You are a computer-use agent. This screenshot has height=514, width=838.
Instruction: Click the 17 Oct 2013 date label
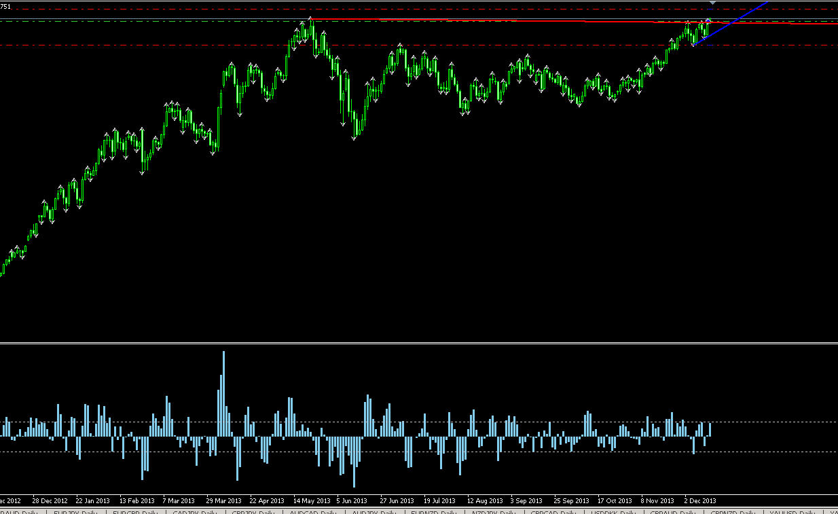[x=615, y=501]
